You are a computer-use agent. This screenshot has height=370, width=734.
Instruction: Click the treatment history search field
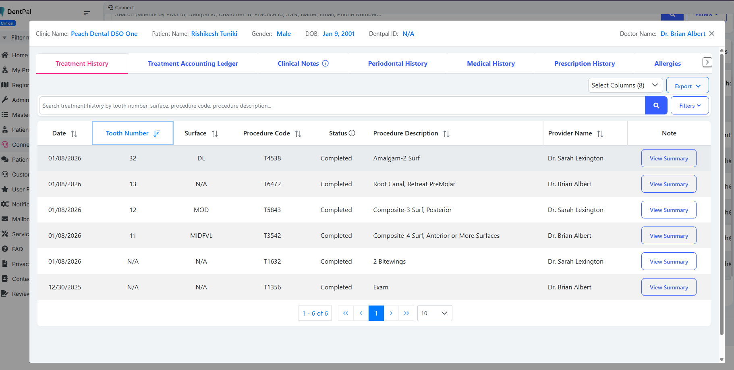[342, 106]
